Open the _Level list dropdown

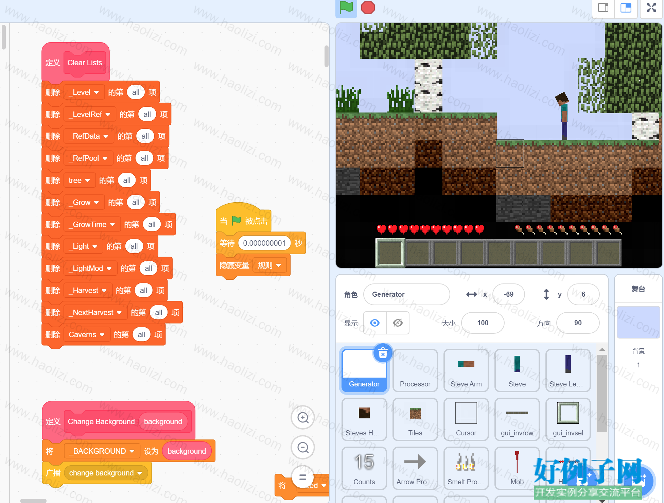click(84, 92)
